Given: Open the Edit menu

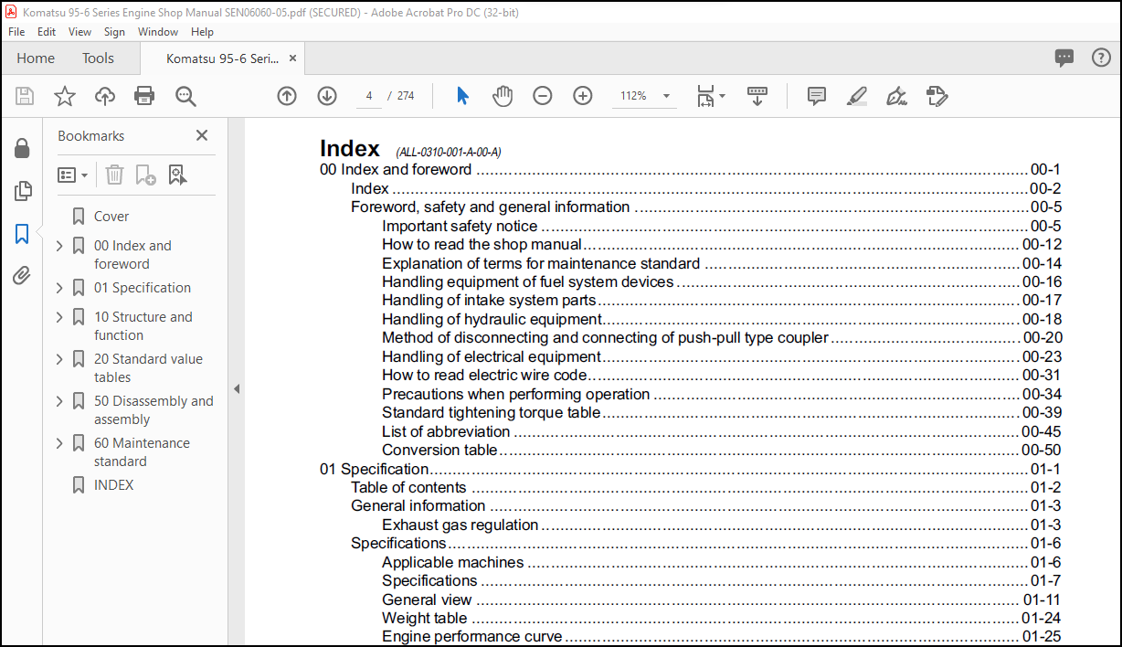Looking at the screenshot, I should 47,31.
